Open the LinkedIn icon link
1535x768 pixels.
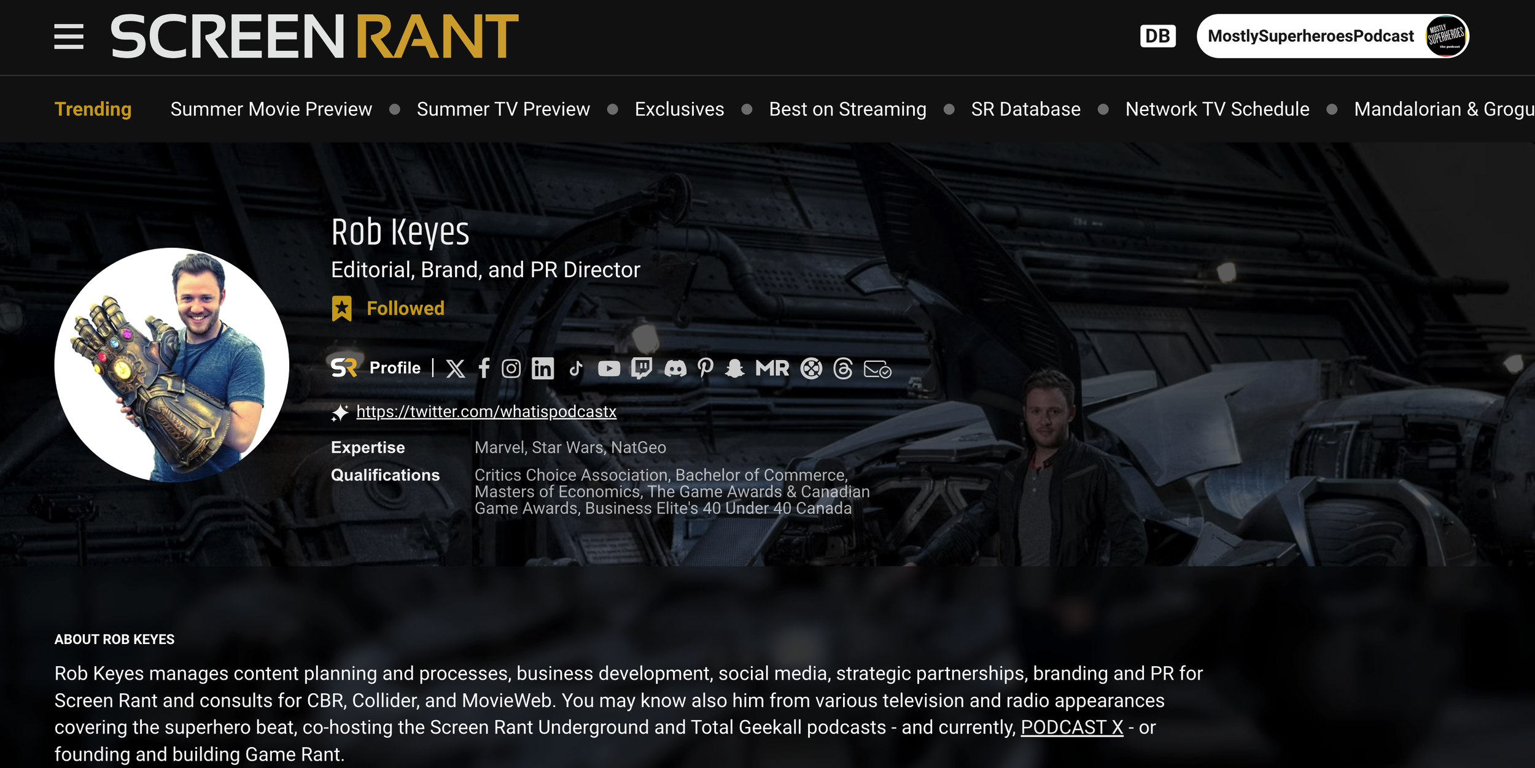[543, 368]
